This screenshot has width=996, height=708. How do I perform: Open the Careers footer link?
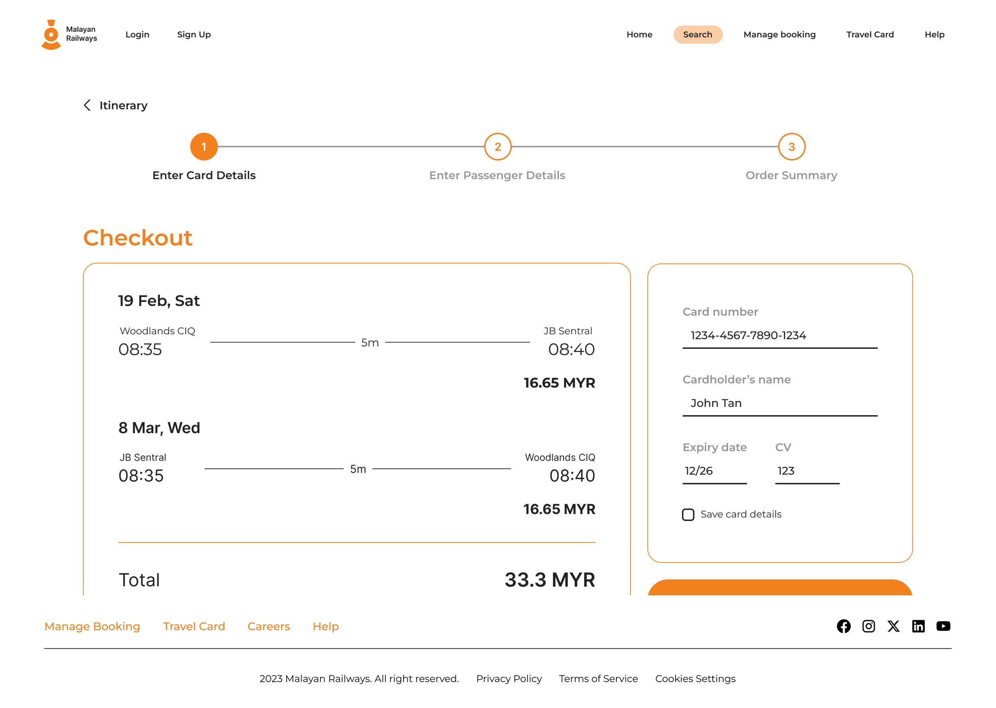pyautogui.click(x=269, y=626)
